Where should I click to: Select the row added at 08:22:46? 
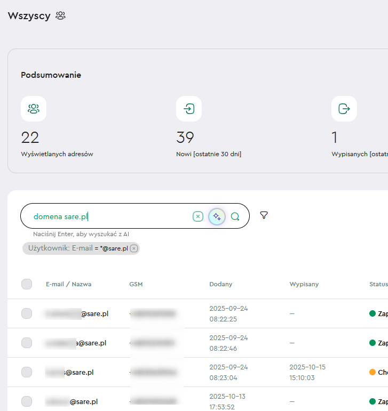tap(27, 343)
